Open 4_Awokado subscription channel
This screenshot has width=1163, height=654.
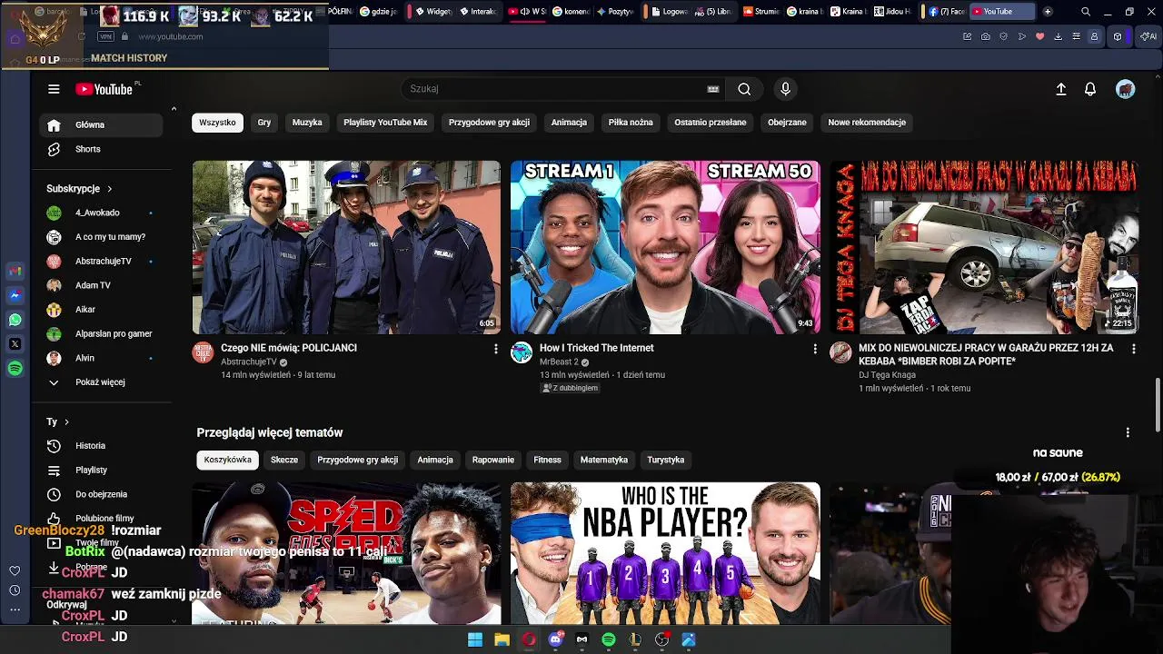[101, 213]
